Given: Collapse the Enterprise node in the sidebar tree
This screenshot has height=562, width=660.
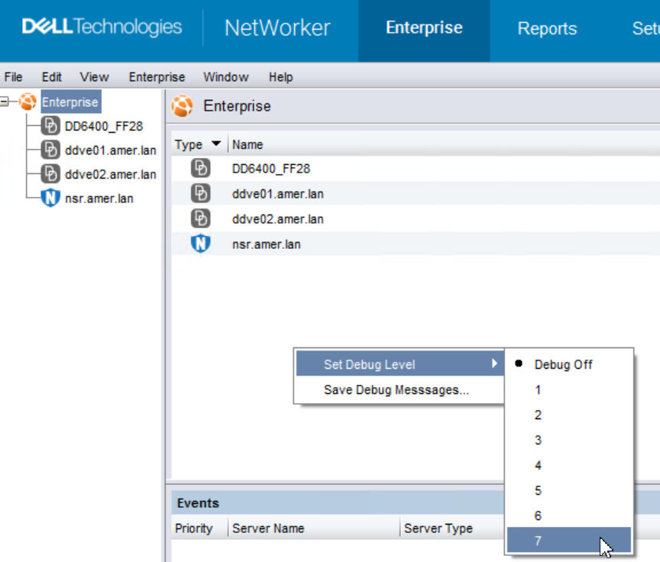Looking at the screenshot, I should pos(5,101).
